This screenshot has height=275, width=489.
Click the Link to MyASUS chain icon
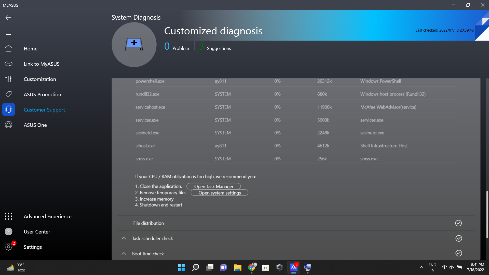coord(8,64)
